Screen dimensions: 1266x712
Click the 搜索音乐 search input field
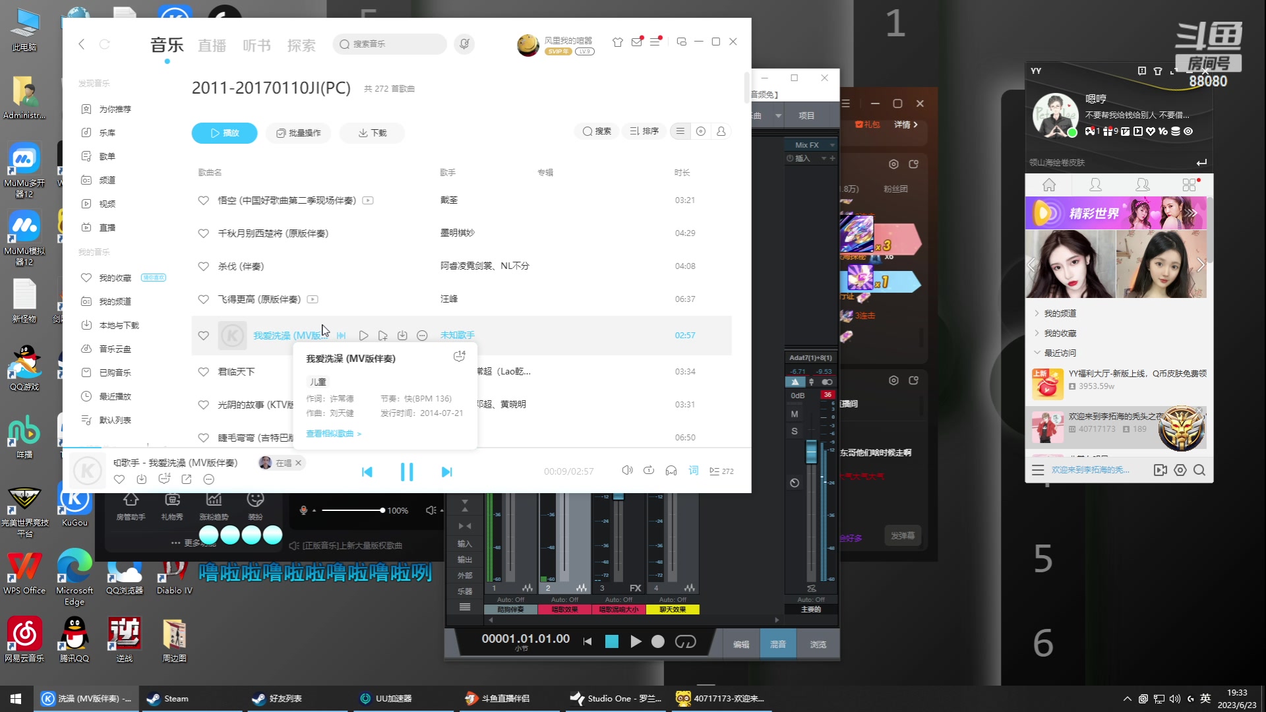[x=389, y=44]
